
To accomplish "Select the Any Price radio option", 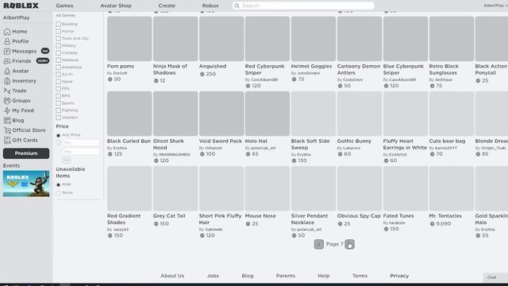I will pyautogui.click(x=58, y=135).
